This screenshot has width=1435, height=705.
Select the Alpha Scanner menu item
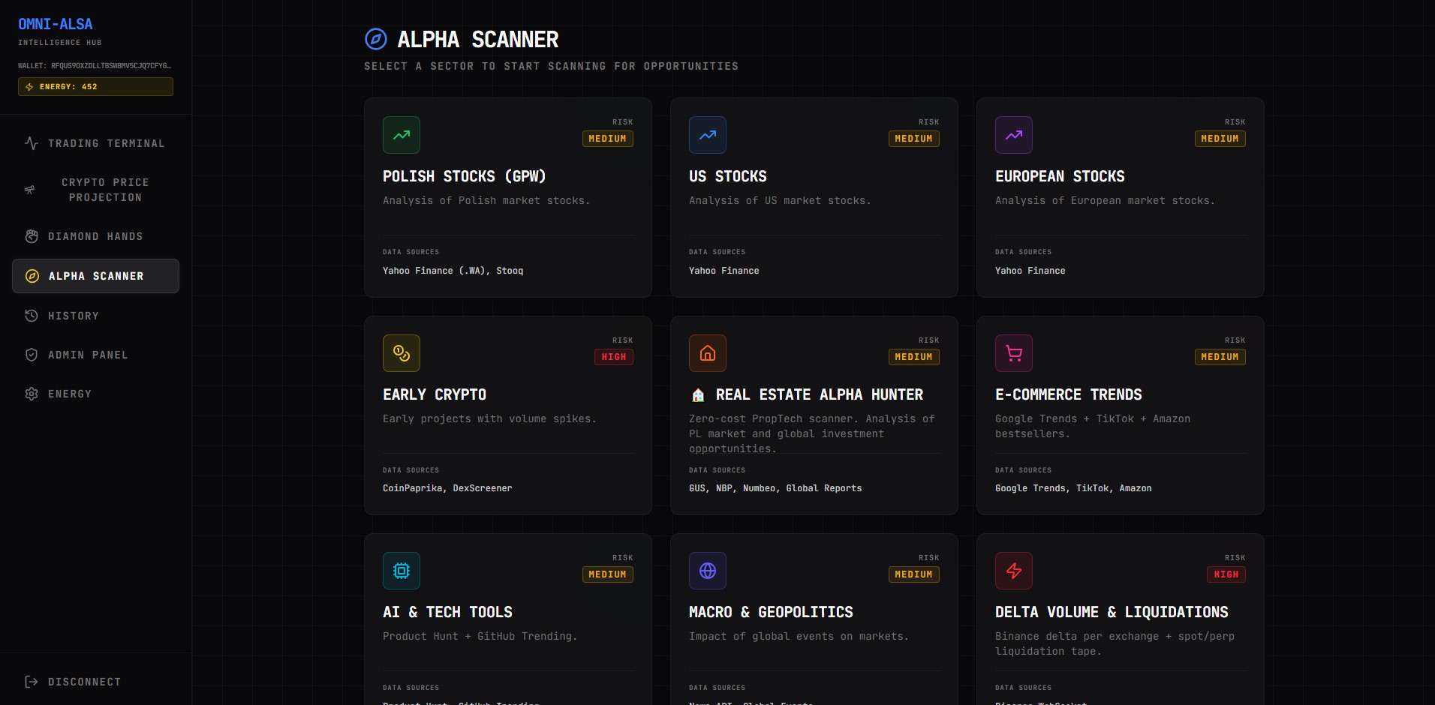95,276
